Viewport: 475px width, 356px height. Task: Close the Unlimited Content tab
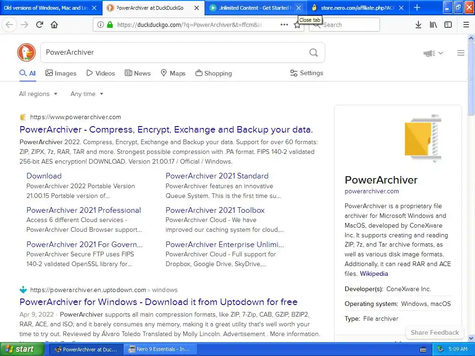[299, 8]
